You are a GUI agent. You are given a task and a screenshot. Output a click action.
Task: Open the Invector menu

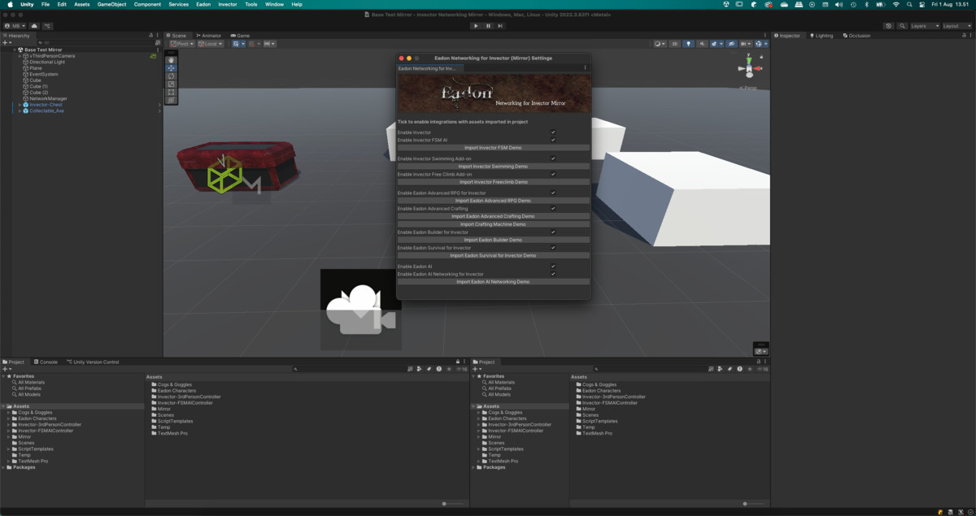[228, 4]
